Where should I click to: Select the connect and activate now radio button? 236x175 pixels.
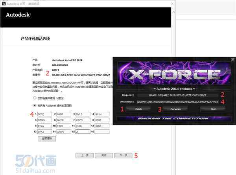(35, 98)
